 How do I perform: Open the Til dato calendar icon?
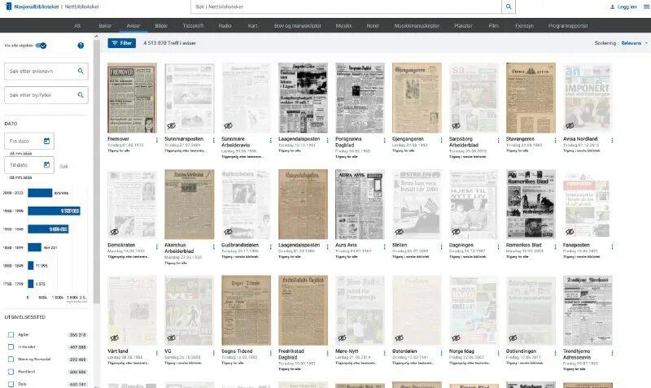click(x=46, y=165)
